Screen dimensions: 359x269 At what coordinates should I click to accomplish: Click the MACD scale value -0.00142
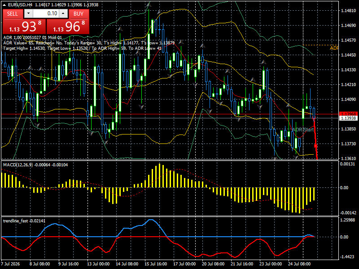348,213
